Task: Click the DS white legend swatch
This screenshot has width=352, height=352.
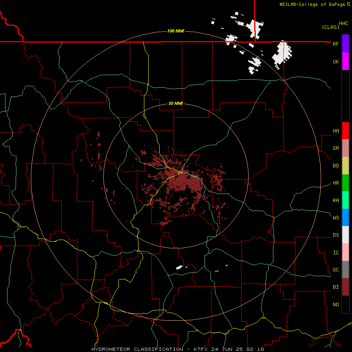Action: (x=345, y=235)
